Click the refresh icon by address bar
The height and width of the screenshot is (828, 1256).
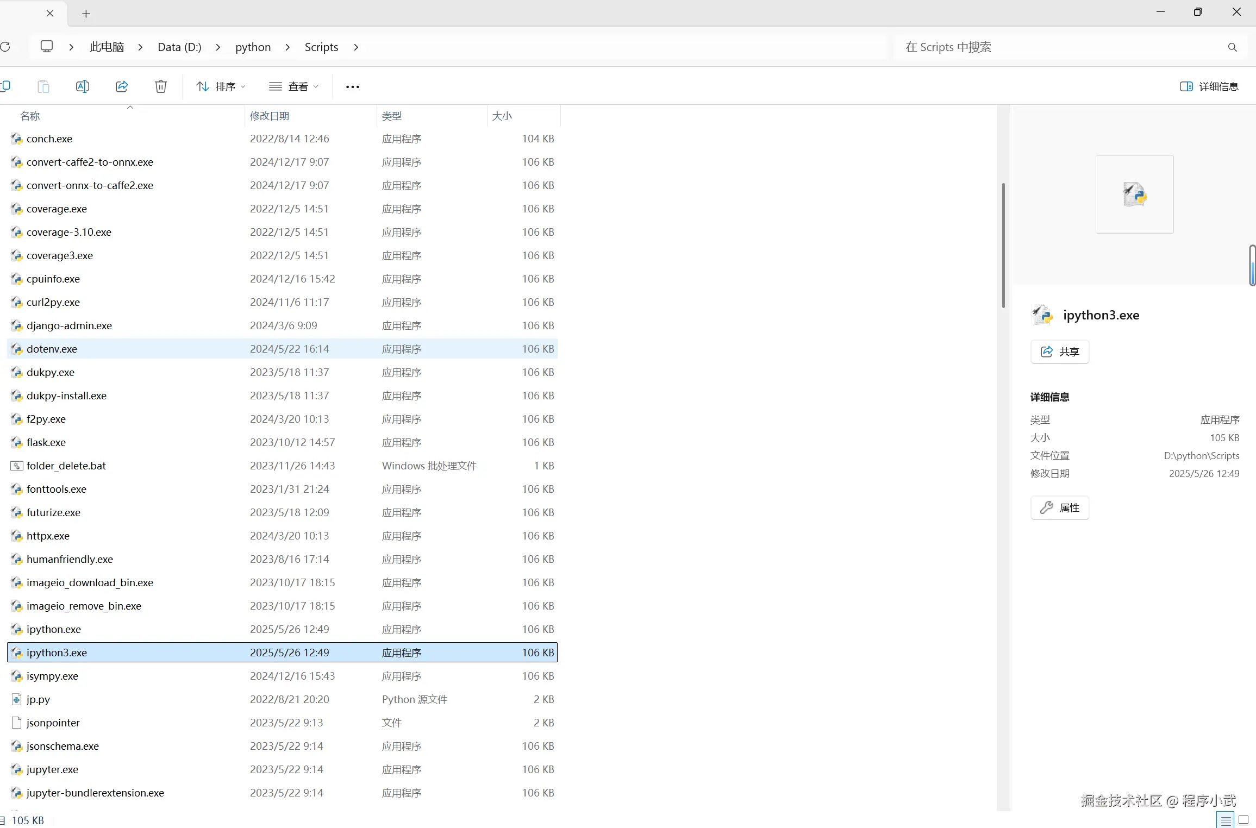click(x=5, y=47)
